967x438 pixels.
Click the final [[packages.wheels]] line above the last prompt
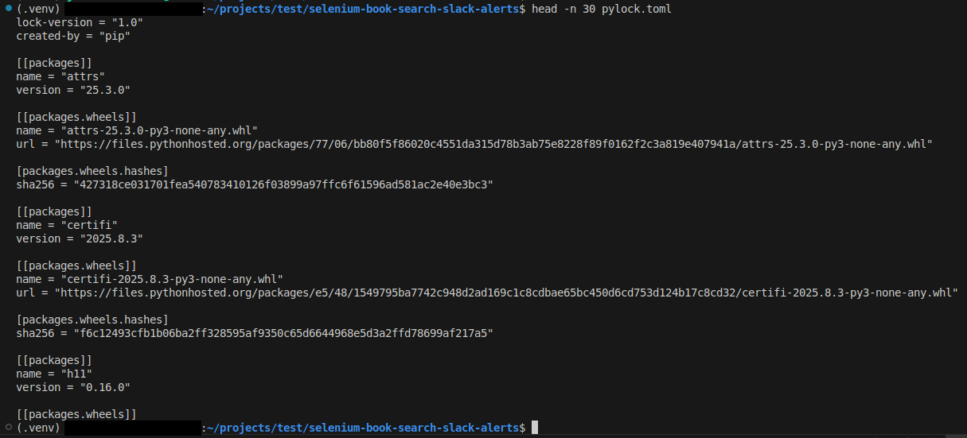click(76, 414)
